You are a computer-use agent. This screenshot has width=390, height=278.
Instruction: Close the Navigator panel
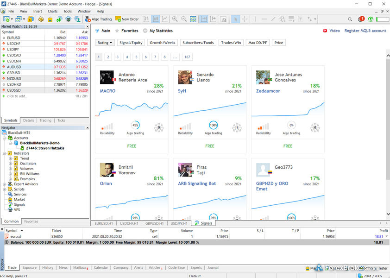coord(87,128)
